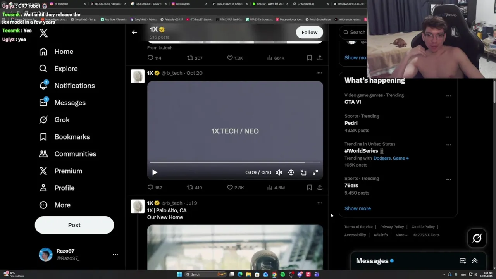Open Razo97 account options menu
The image size is (496, 279).
115,255
